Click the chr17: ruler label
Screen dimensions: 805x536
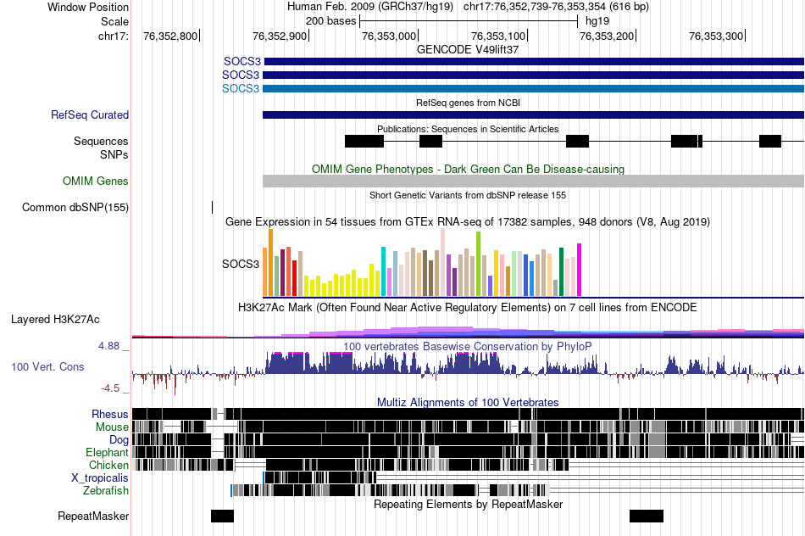[x=114, y=36]
